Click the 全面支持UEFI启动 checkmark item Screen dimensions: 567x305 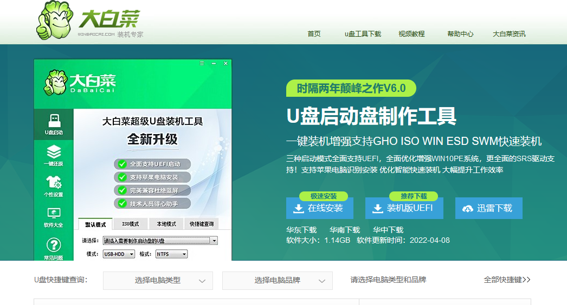point(154,164)
